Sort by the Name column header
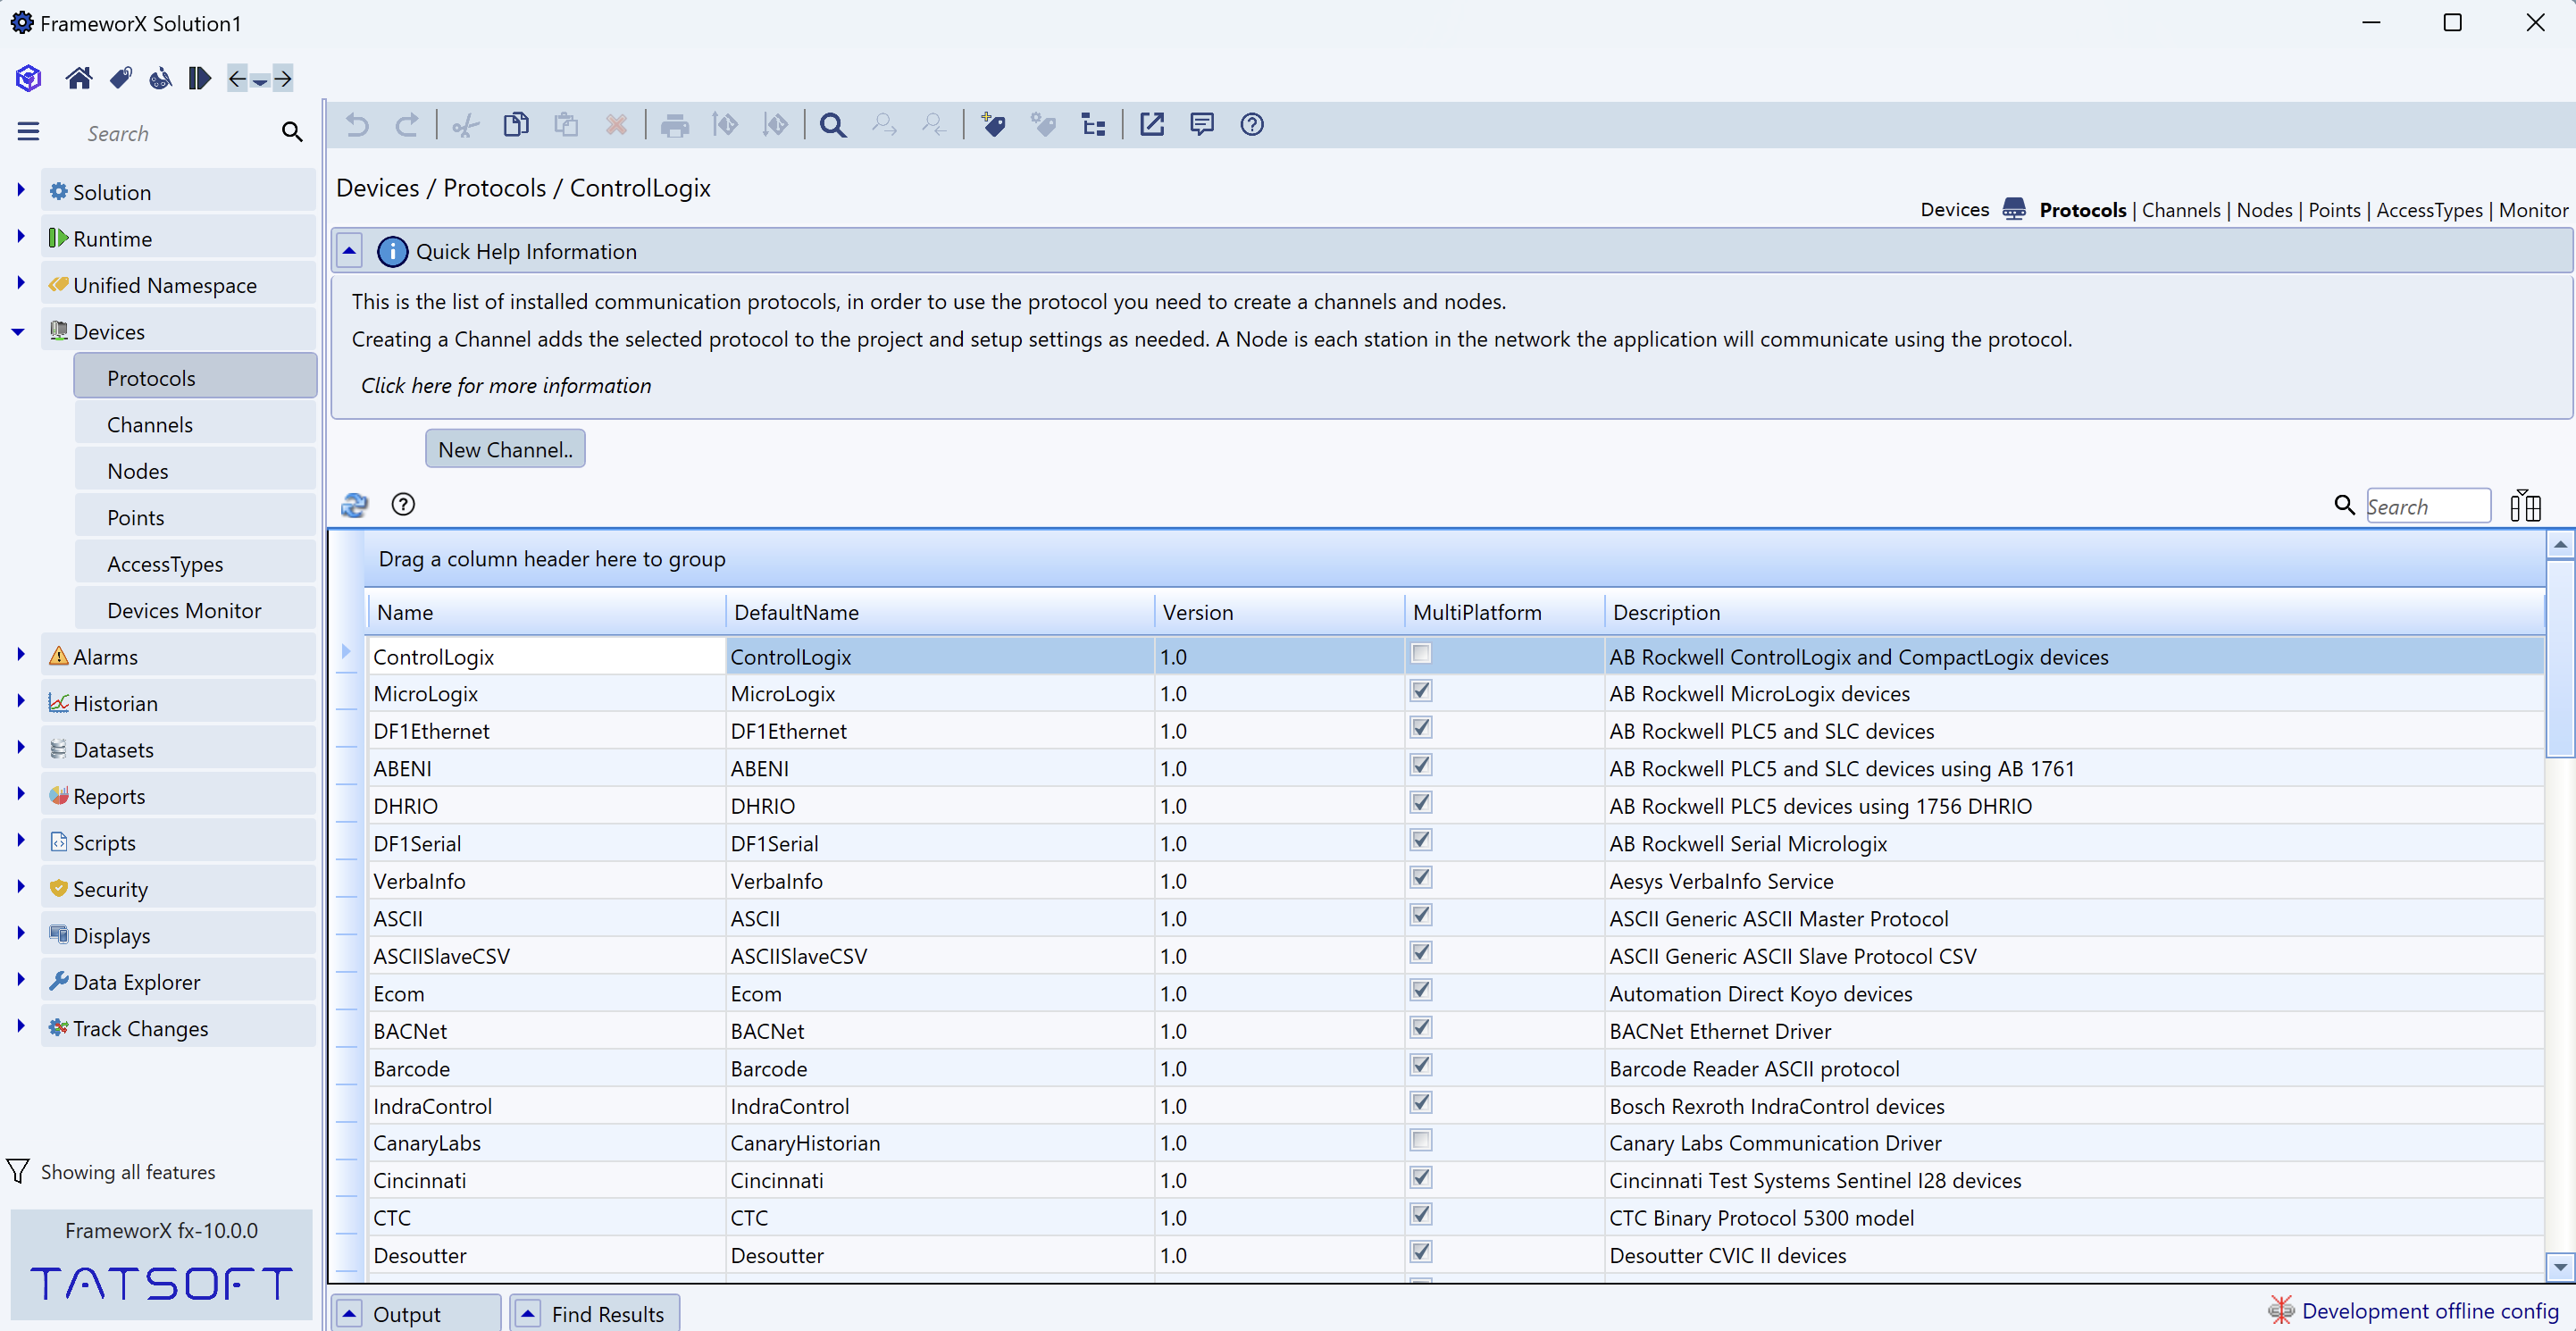The height and width of the screenshot is (1331, 2576). 546,612
